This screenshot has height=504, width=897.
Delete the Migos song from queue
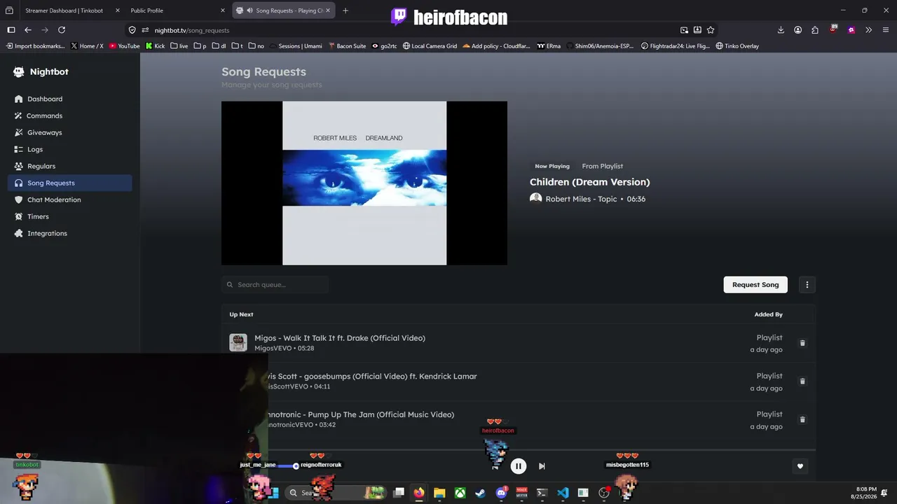[x=802, y=343]
